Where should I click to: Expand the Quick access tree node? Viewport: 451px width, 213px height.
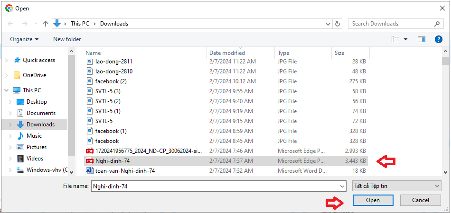pos(6,60)
